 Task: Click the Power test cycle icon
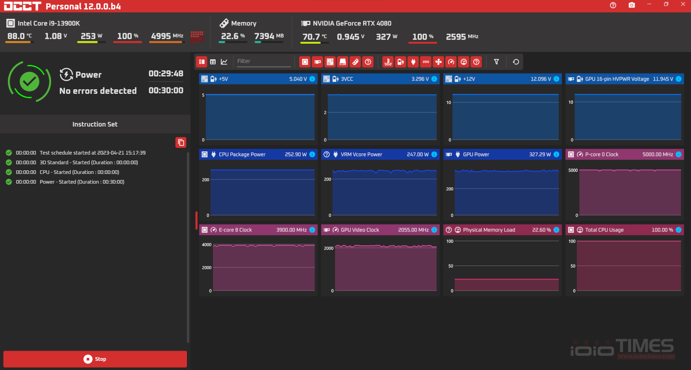[66, 75]
